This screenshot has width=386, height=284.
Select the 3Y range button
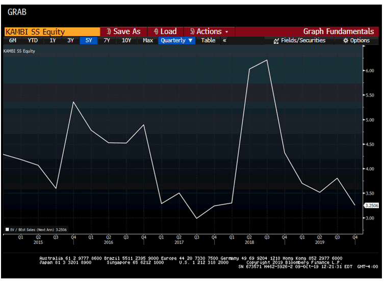[x=70, y=40]
